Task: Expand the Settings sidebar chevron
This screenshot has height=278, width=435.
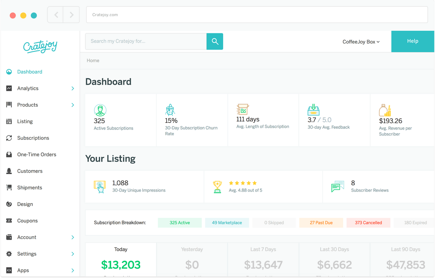Action: [72, 254]
